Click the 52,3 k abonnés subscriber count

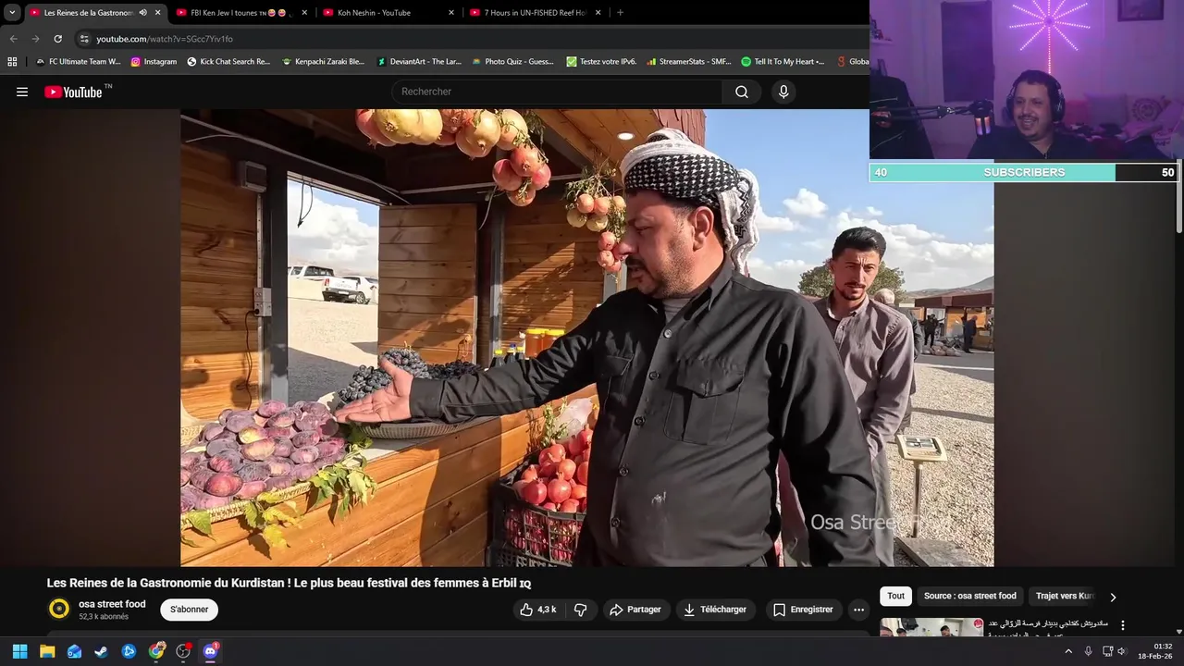pos(104,617)
